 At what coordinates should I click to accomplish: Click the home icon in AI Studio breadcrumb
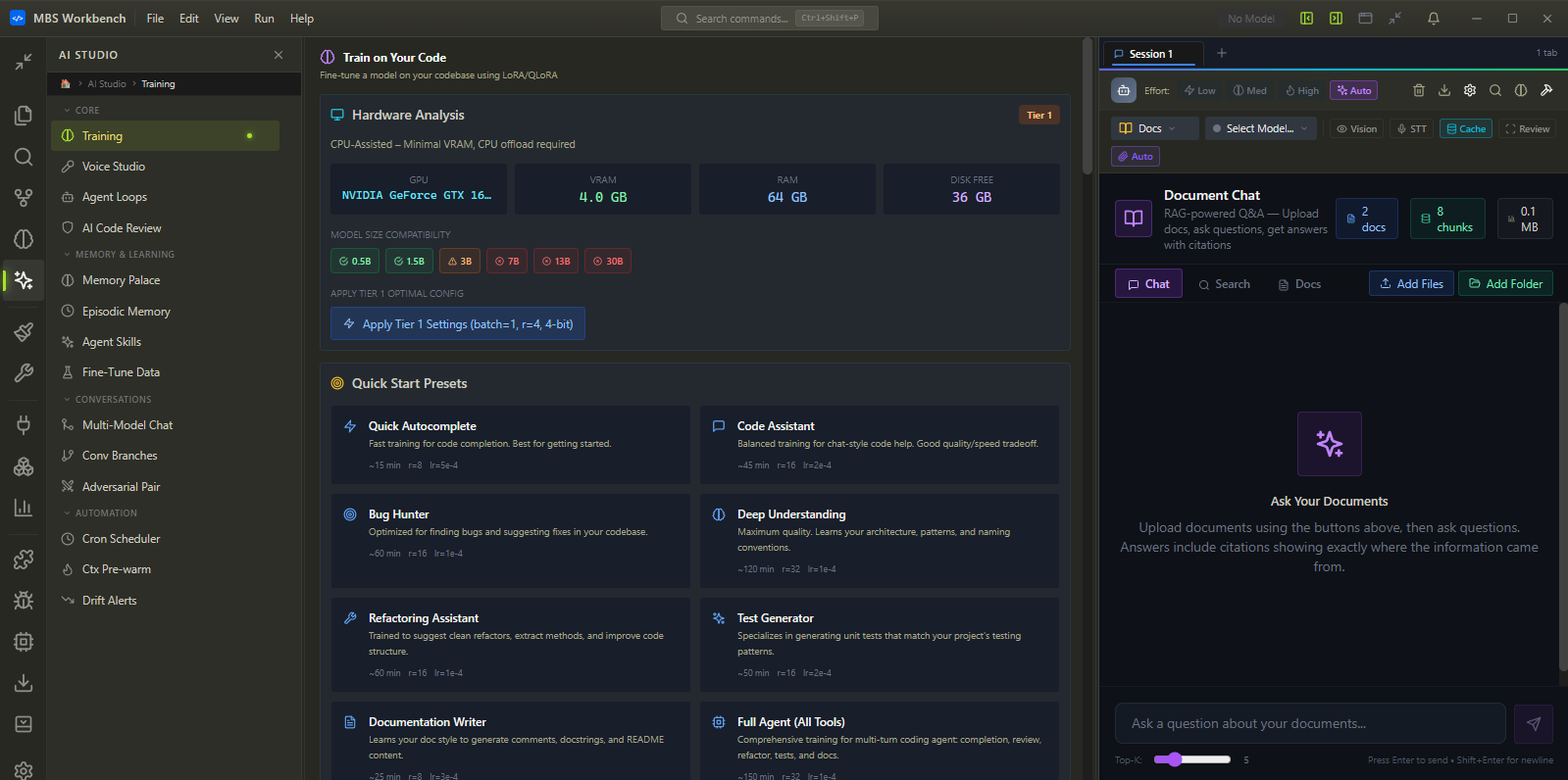pyautogui.click(x=66, y=84)
